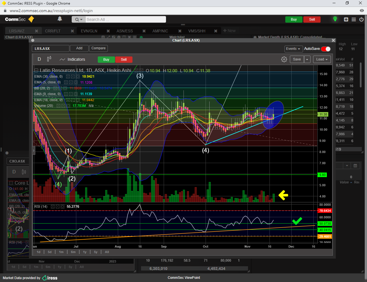The image size is (367, 282).
Task: Toggle visibility of the RSI (14) indicator
Action: (x=53, y=207)
